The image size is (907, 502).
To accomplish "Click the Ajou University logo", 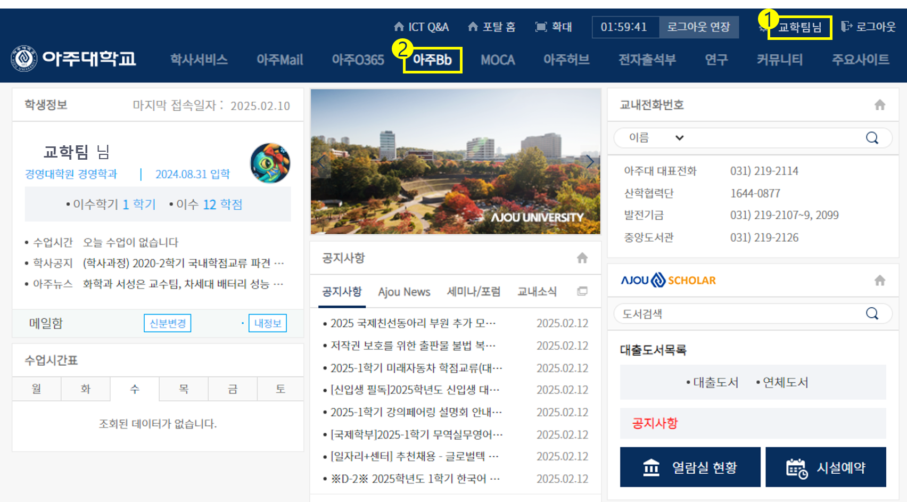I will (73, 59).
